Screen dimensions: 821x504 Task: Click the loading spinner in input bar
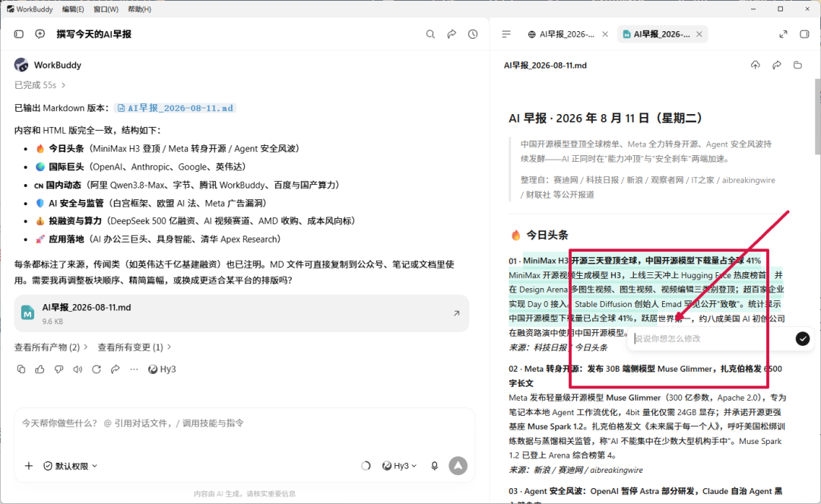(x=366, y=466)
